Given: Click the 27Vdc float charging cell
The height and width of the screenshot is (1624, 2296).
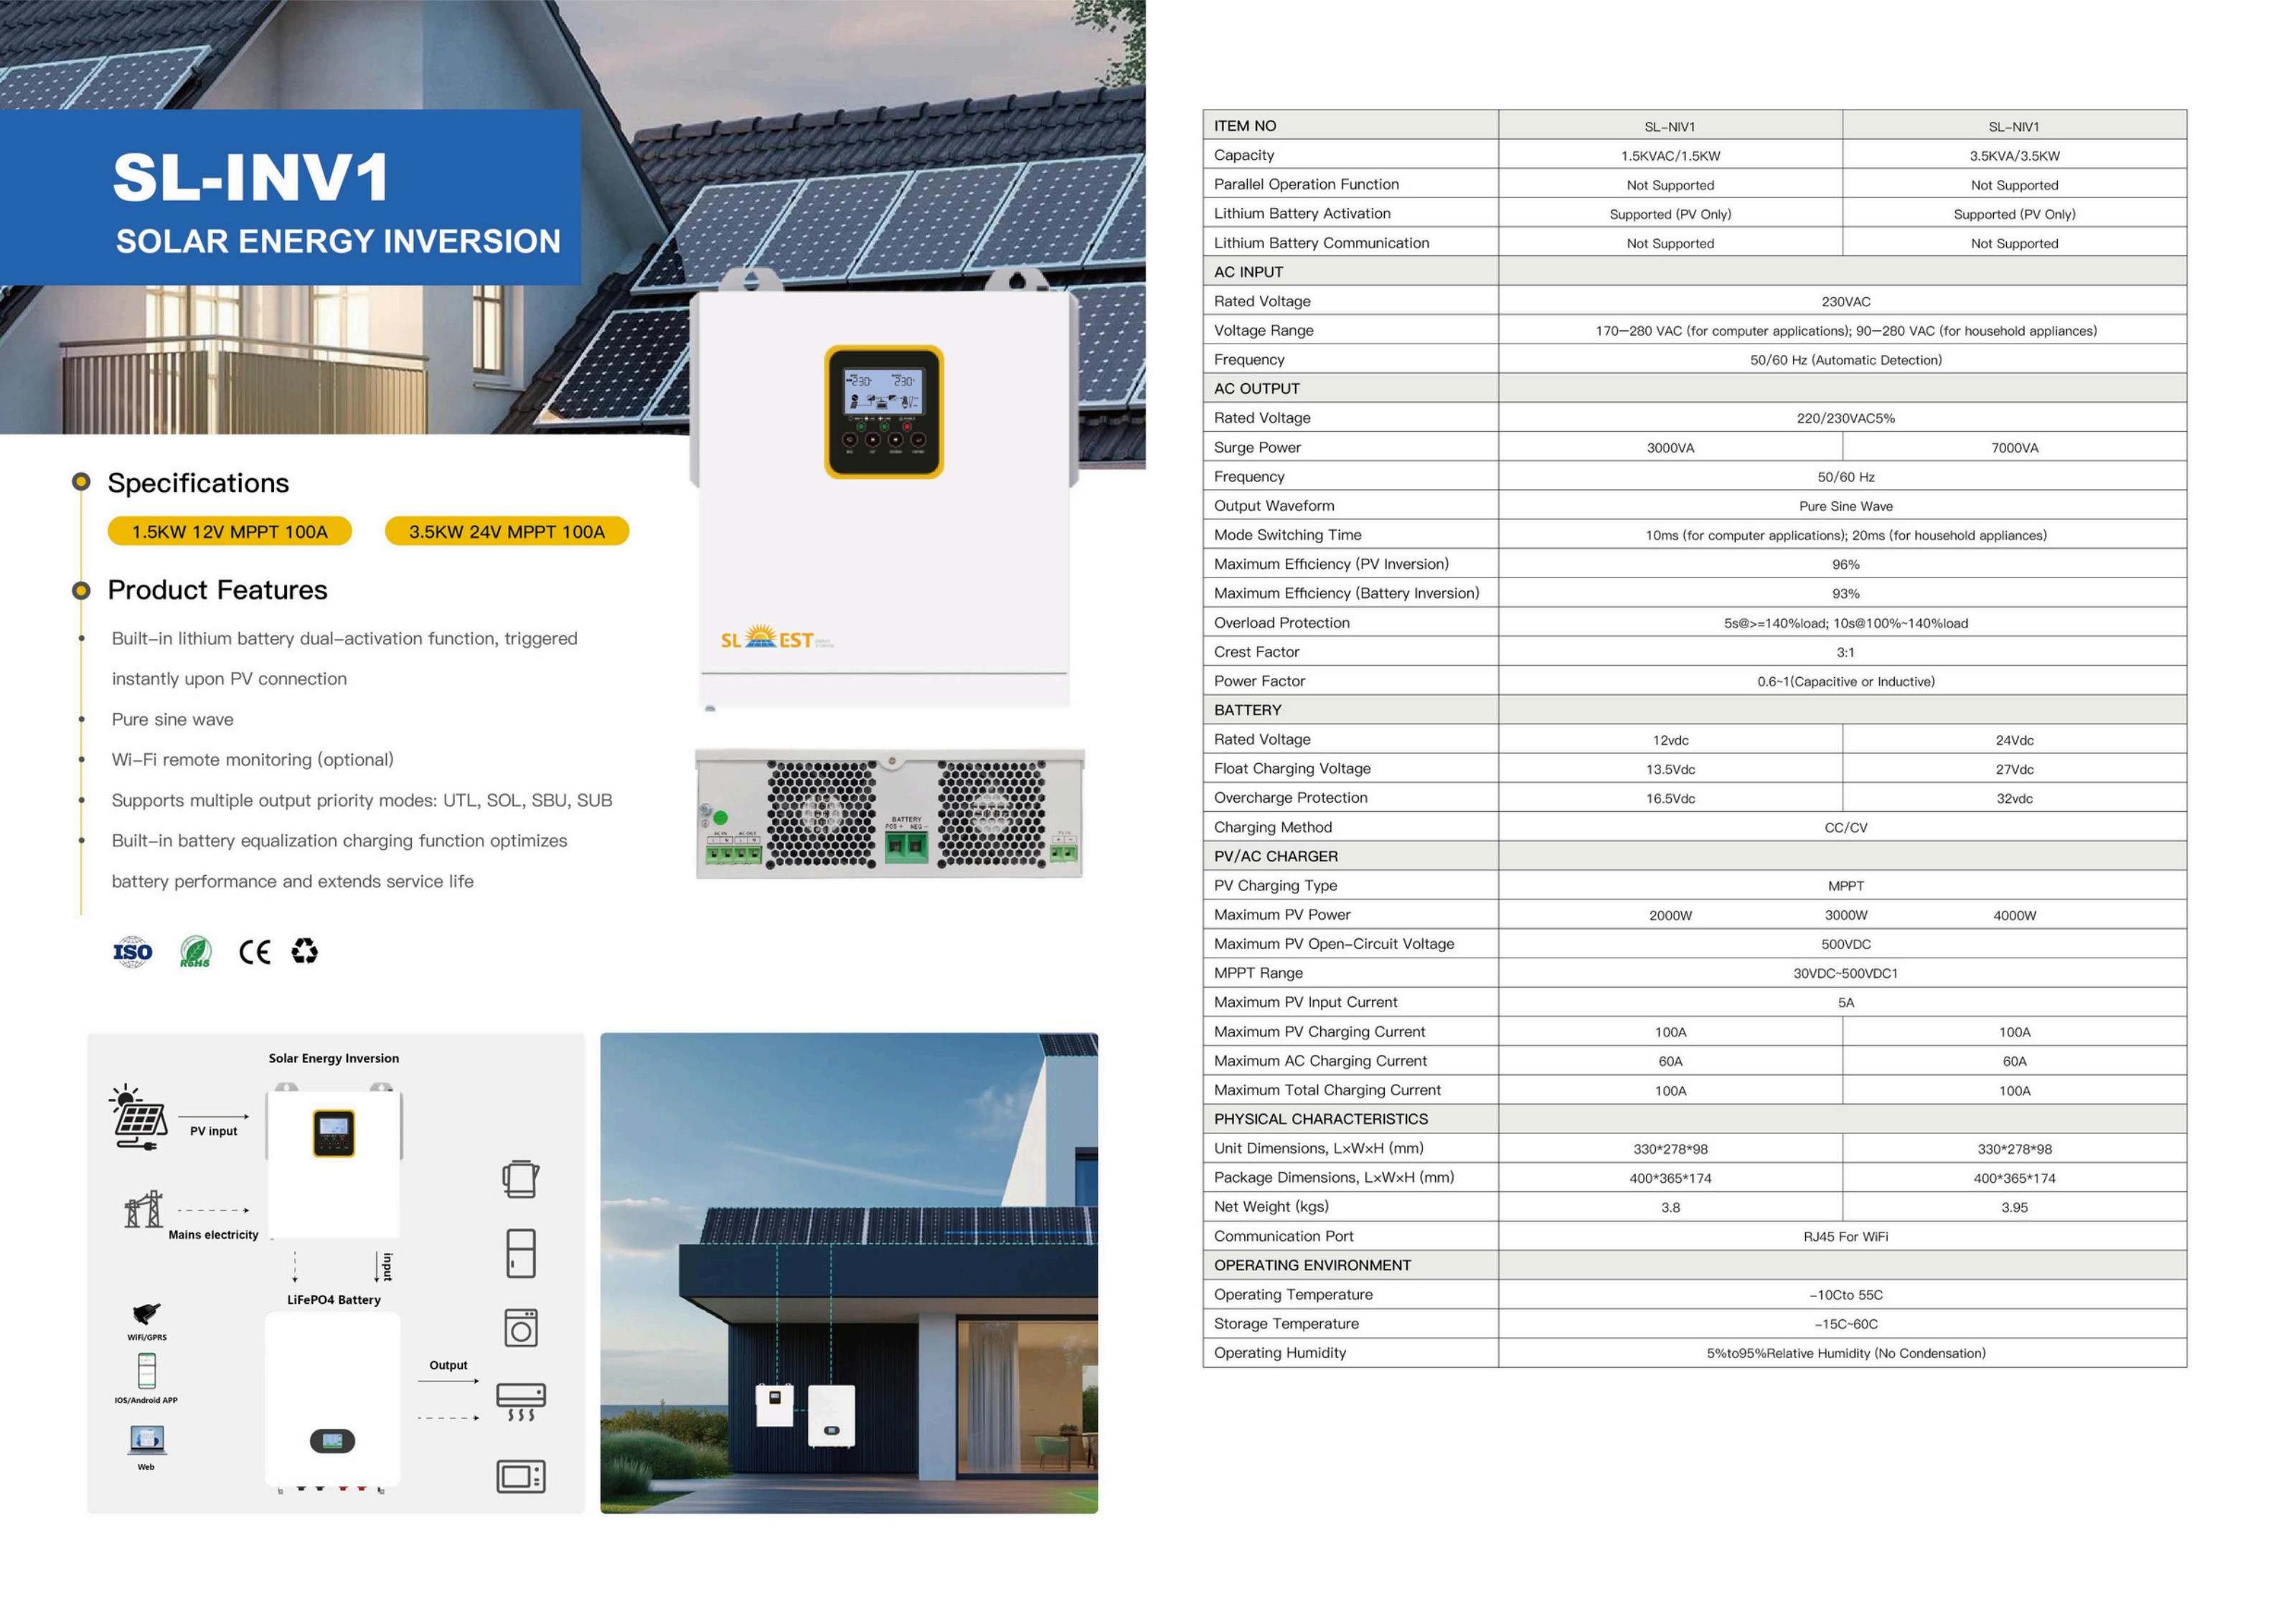Looking at the screenshot, I should 2014,768.
